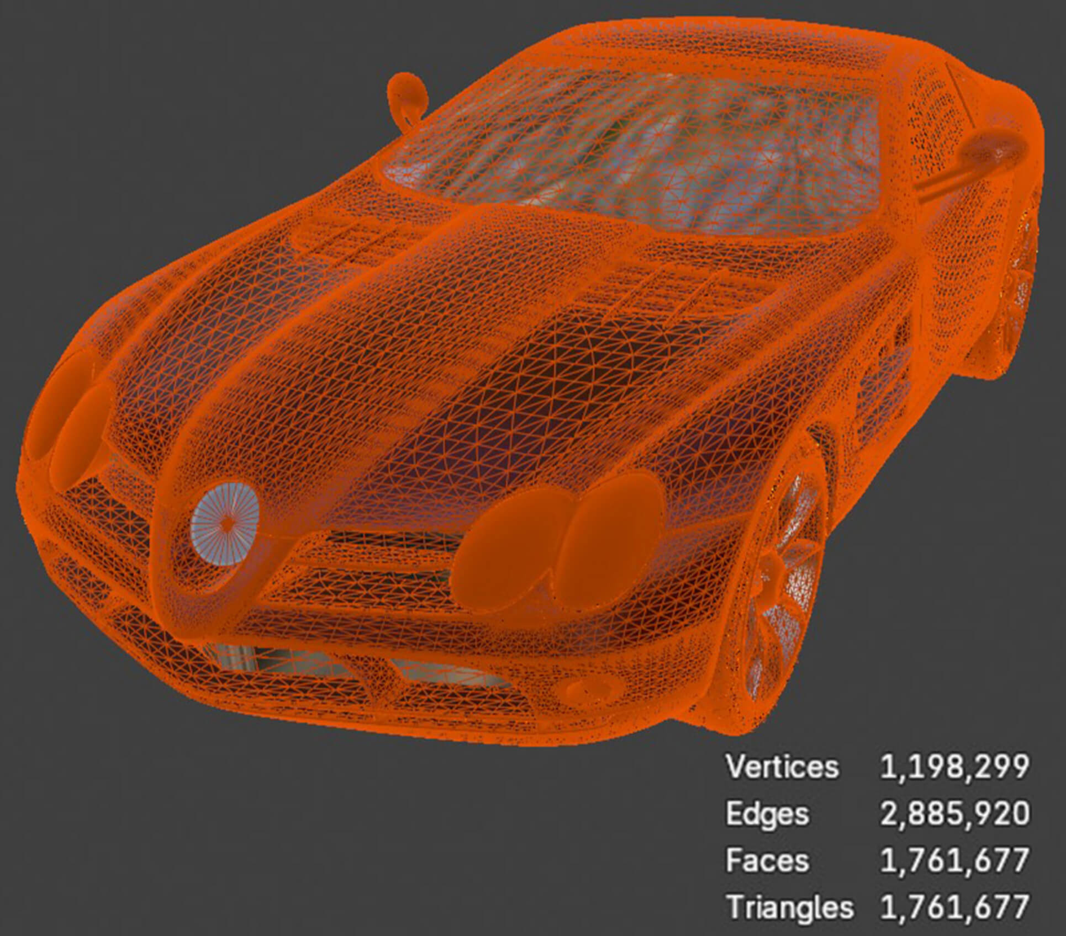Click the Vertices label in statistics
This screenshot has width=1066, height=936.
tap(782, 767)
